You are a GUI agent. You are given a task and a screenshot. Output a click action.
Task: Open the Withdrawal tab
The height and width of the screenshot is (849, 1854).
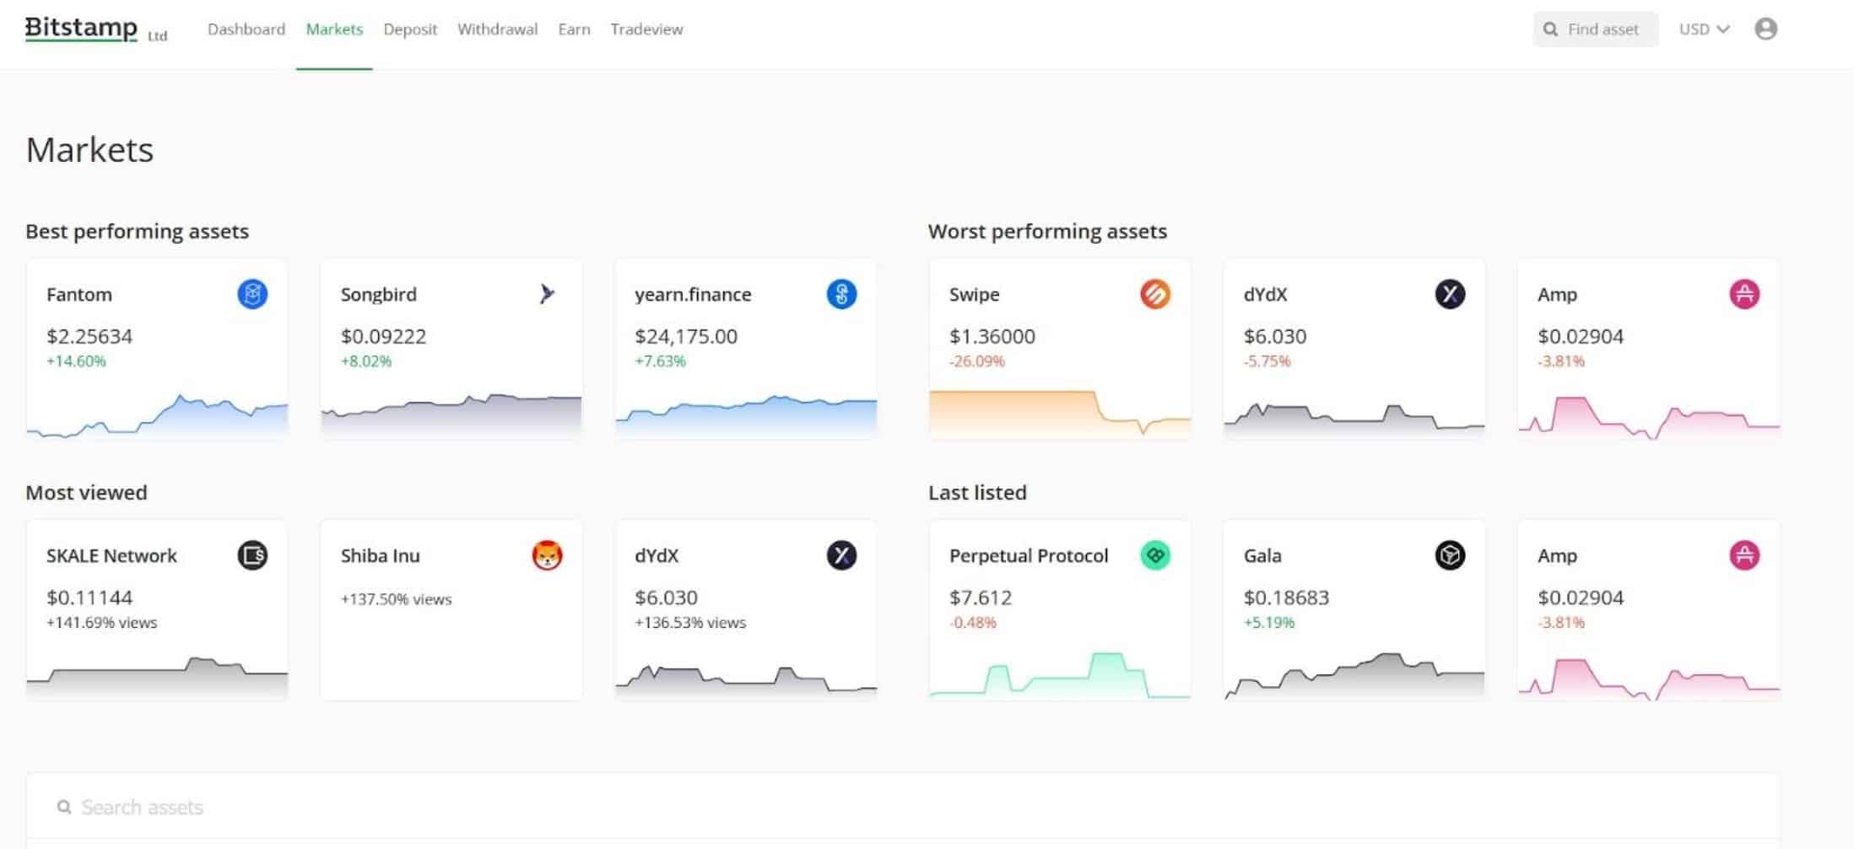(498, 30)
